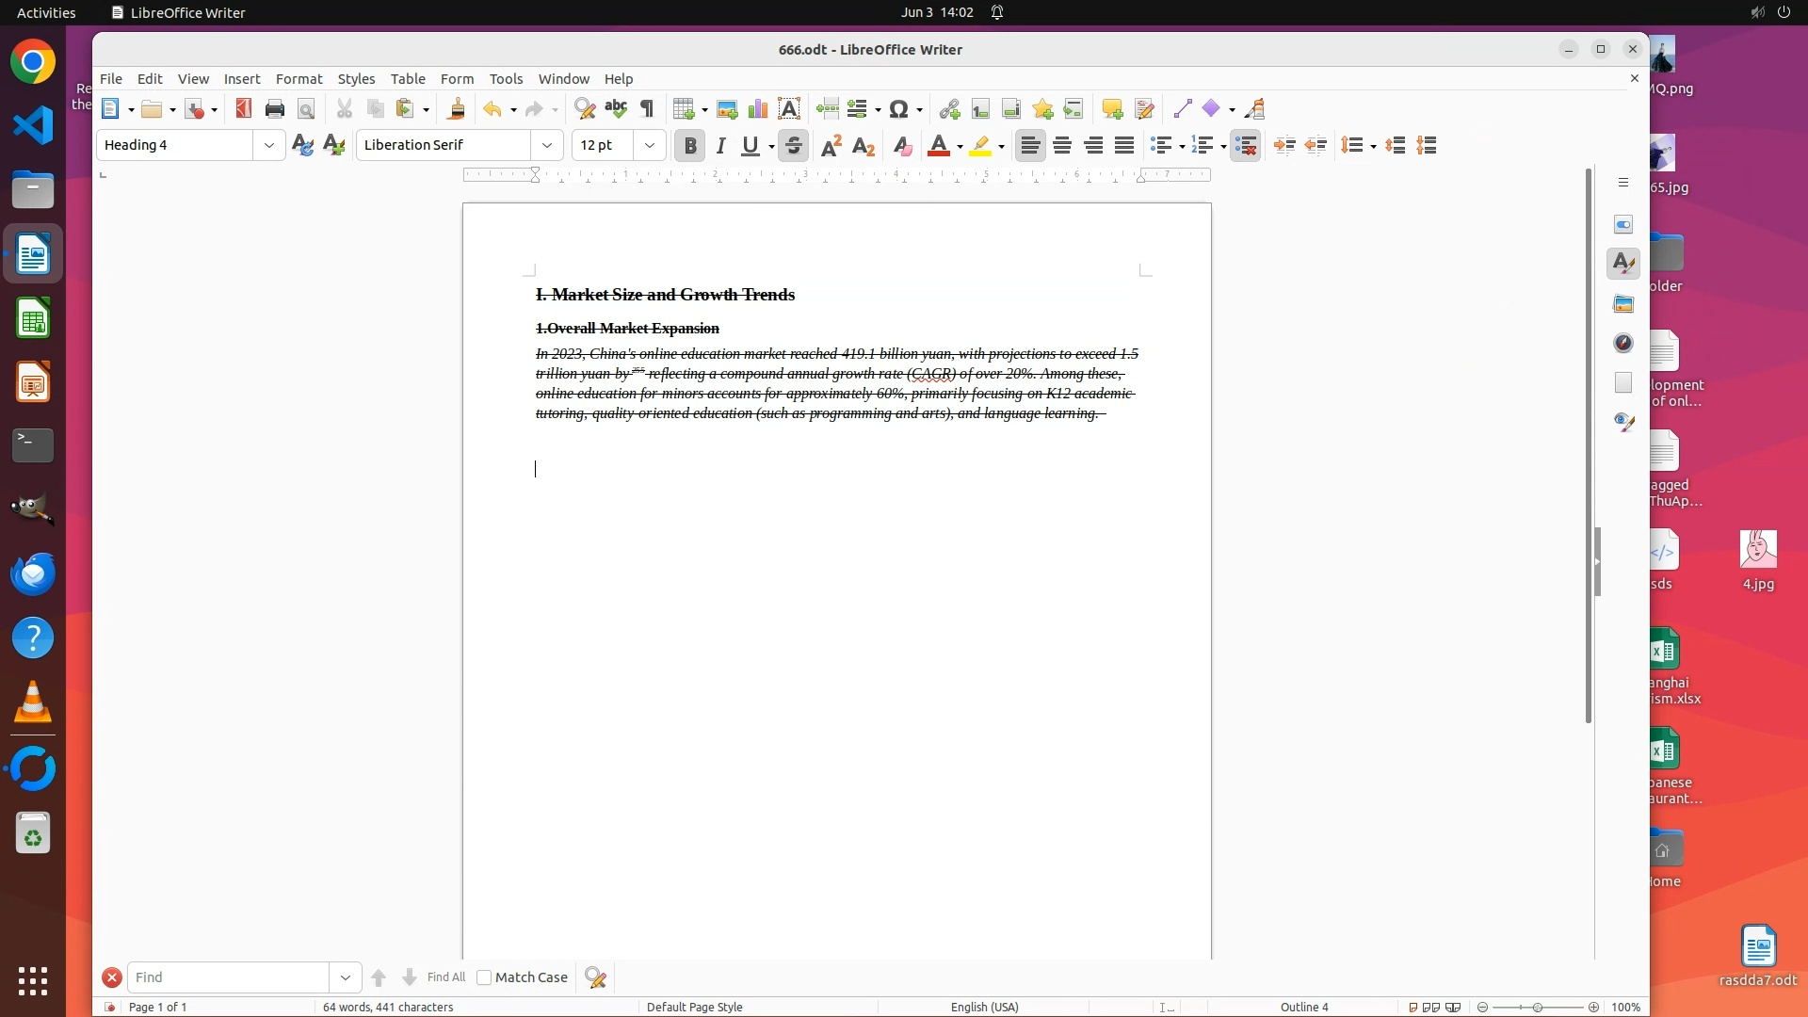Image resolution: width=1808 pixels, height=1017 pixels.
Task: Click the Find All button
Action: point(445,977)
